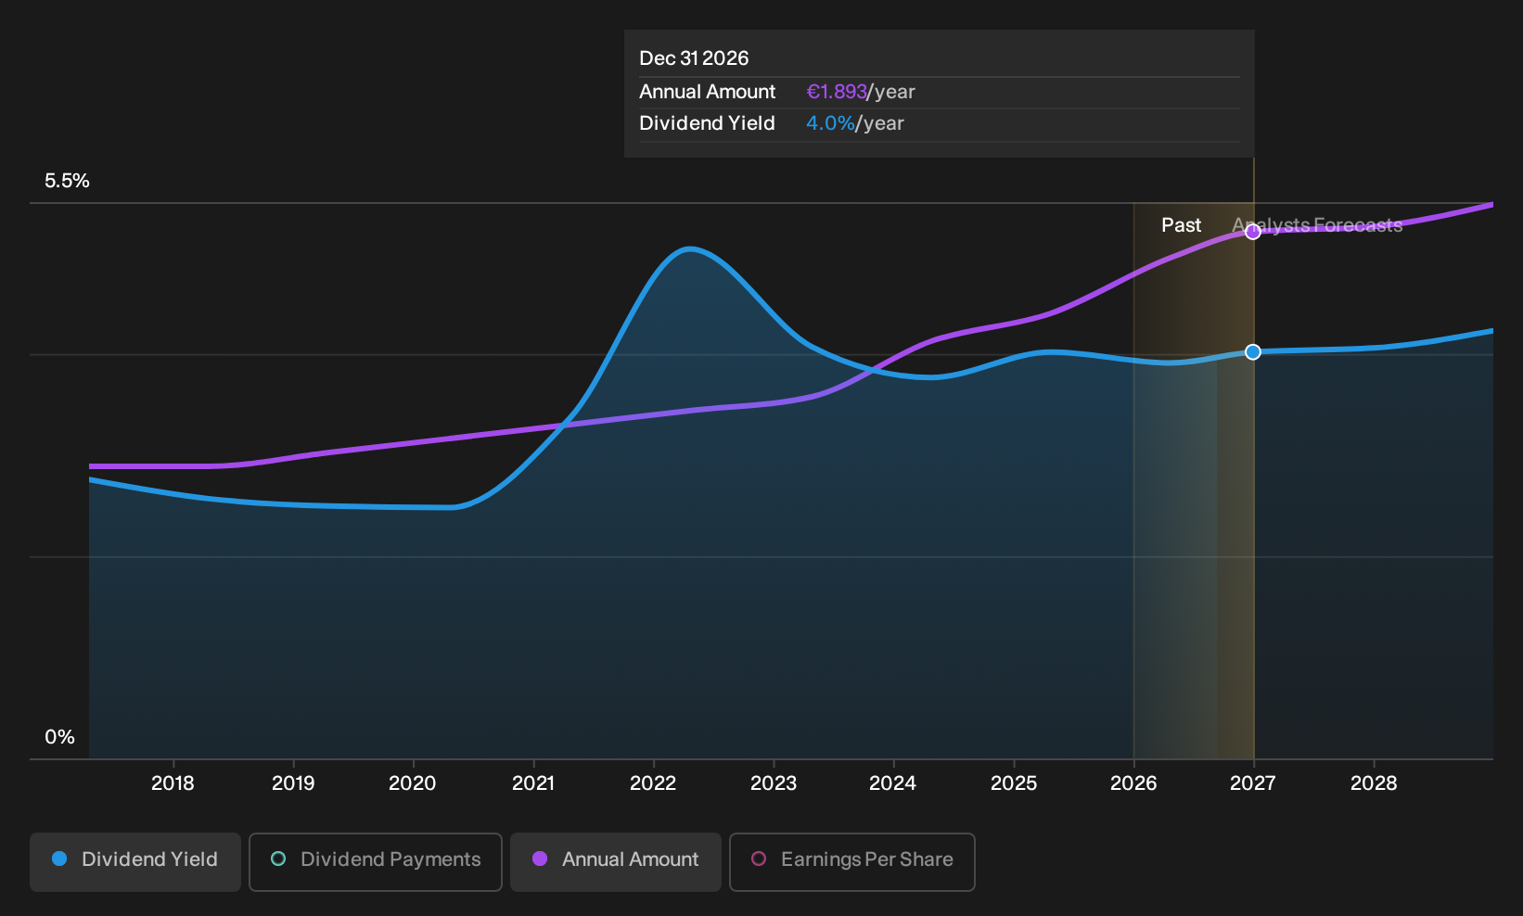The image size is (1523, 916).
Task: Click the 2018 axis label
Action: (x=173, y=783)
